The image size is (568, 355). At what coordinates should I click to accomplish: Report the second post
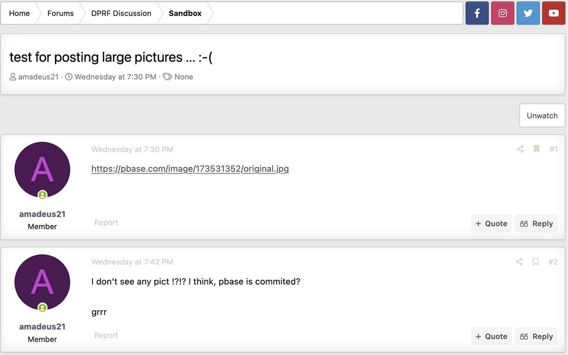(106, 335)
